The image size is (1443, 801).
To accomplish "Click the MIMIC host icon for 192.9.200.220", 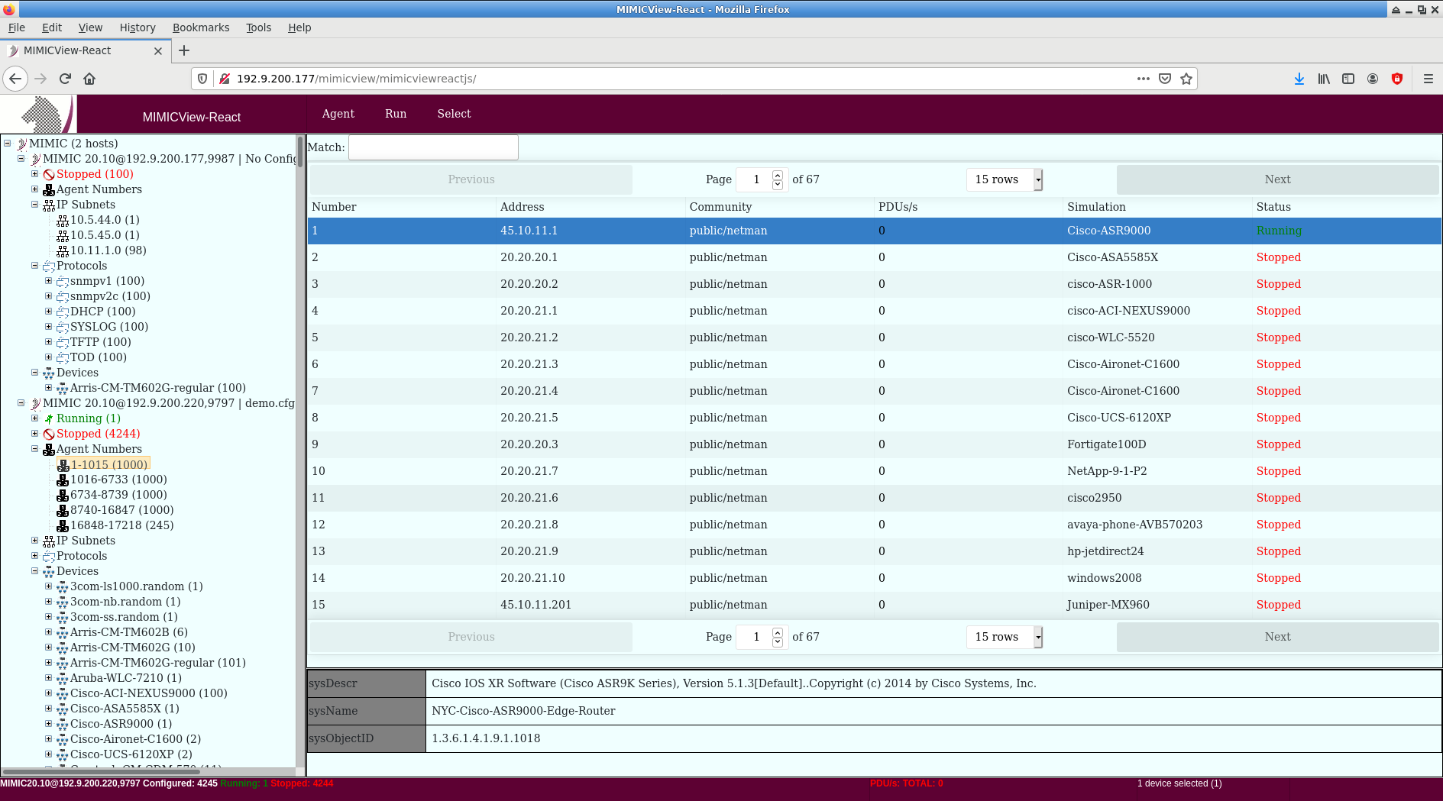I will pos(35,403).
